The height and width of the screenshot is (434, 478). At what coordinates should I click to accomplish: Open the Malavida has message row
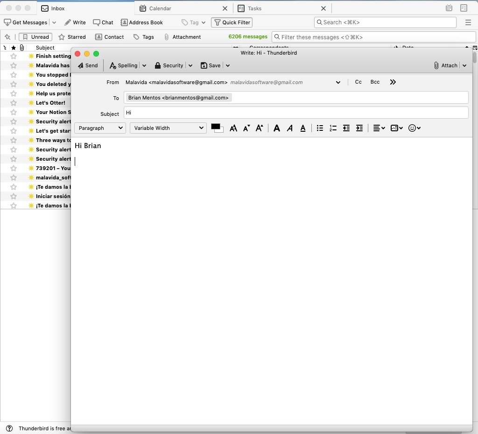[x=35, y=65]
